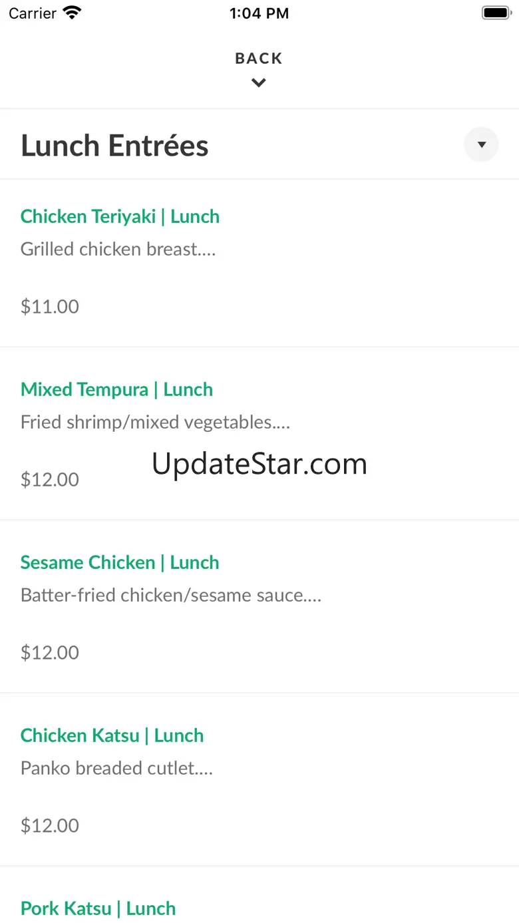The image size is (519, 923).
Task: Tap the $11.00 price for Chicken Teriyaki
Action: point(50,306)
